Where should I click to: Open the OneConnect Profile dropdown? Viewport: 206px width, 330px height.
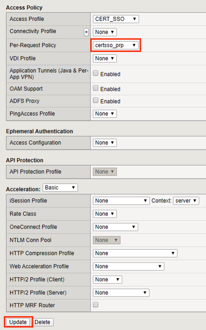coord(115,227)
